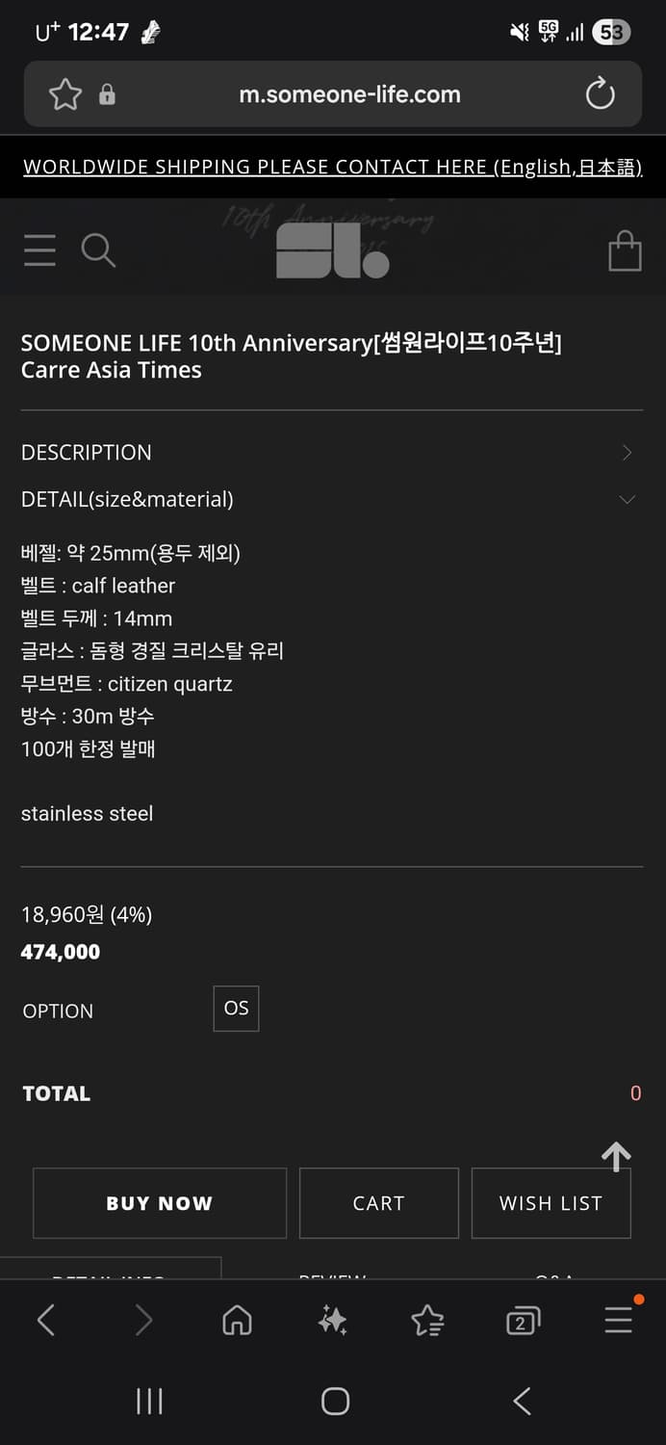The image size is (666, 1445).
Task: Tap the scroll-to-top arrow
Action: pyautogui.click(x=616, y=1155)
